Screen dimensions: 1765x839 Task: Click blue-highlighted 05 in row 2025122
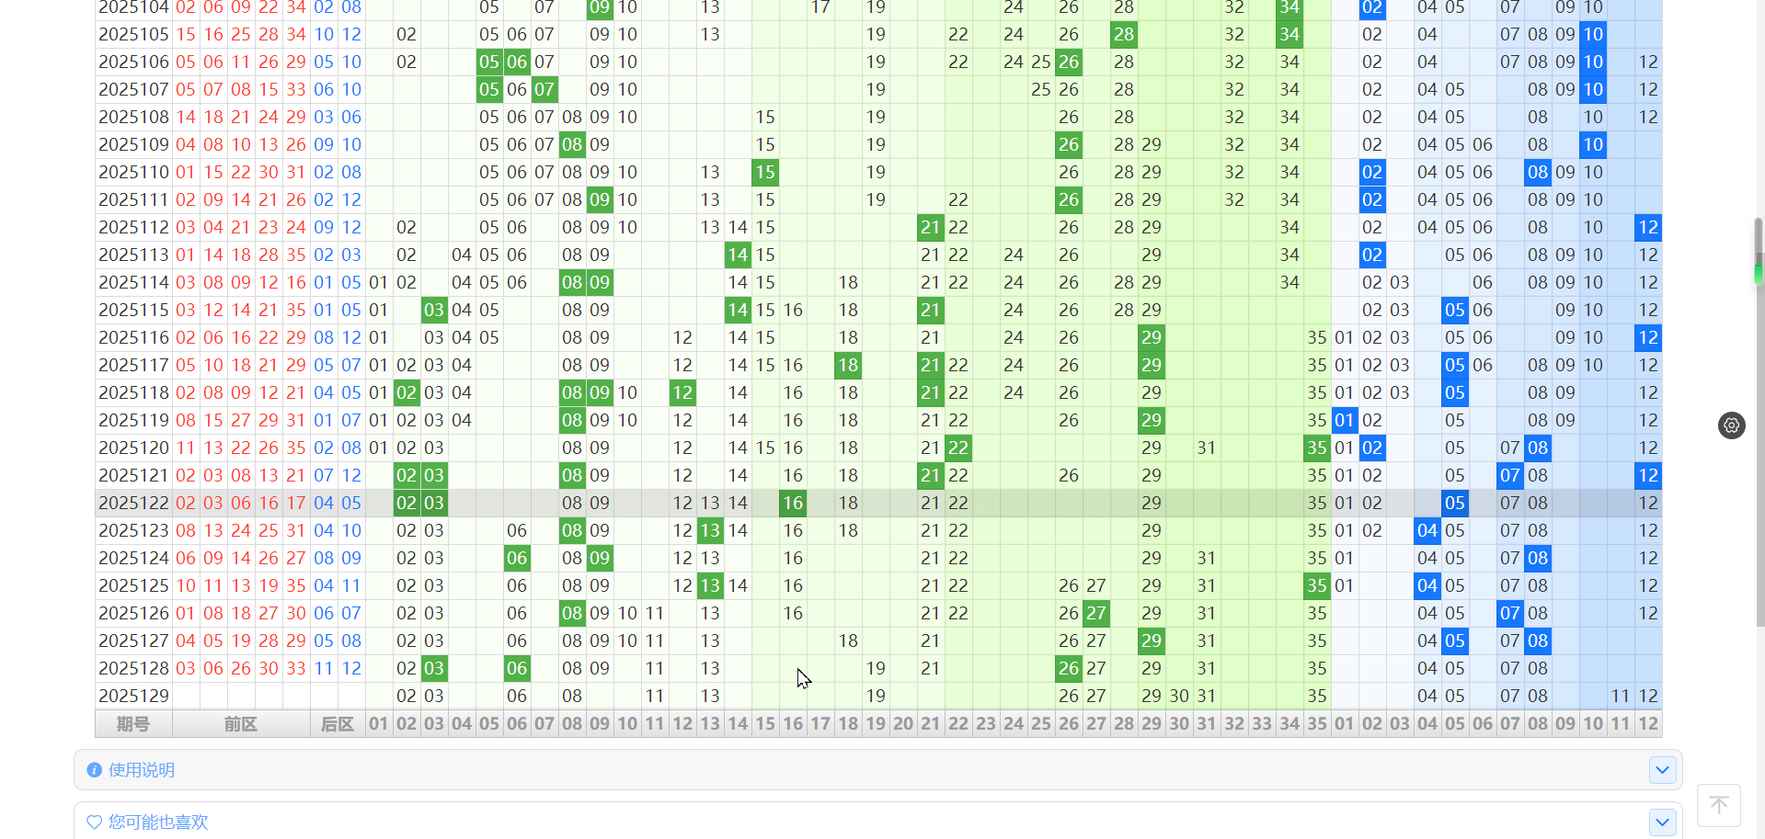[x=1455, y=503]
